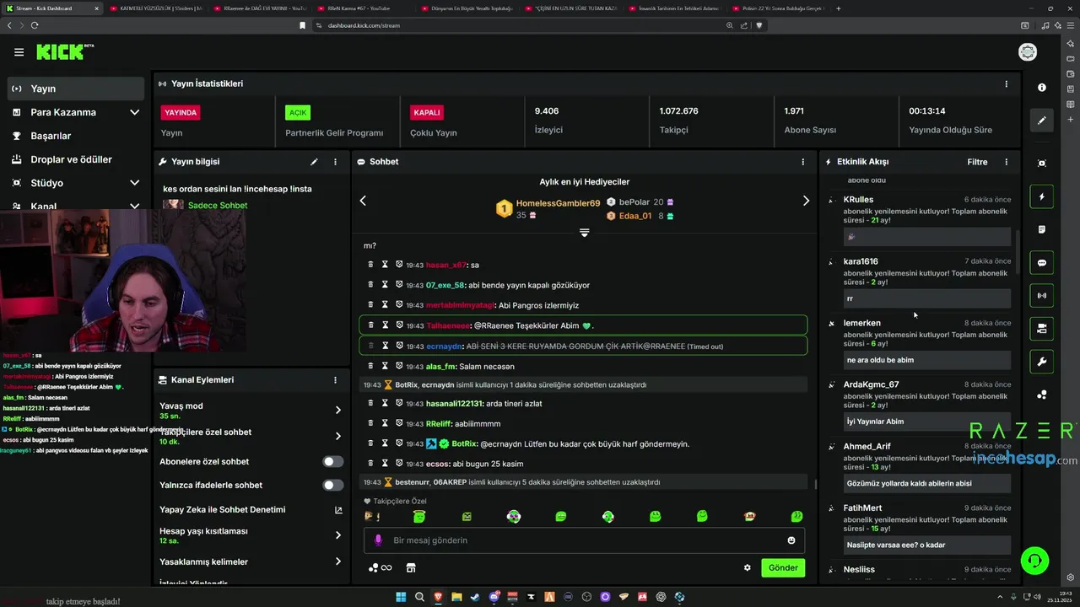The image size is (1080, 607).
Task: Open Yavaş mod options chevron
Action: point(338,411)
